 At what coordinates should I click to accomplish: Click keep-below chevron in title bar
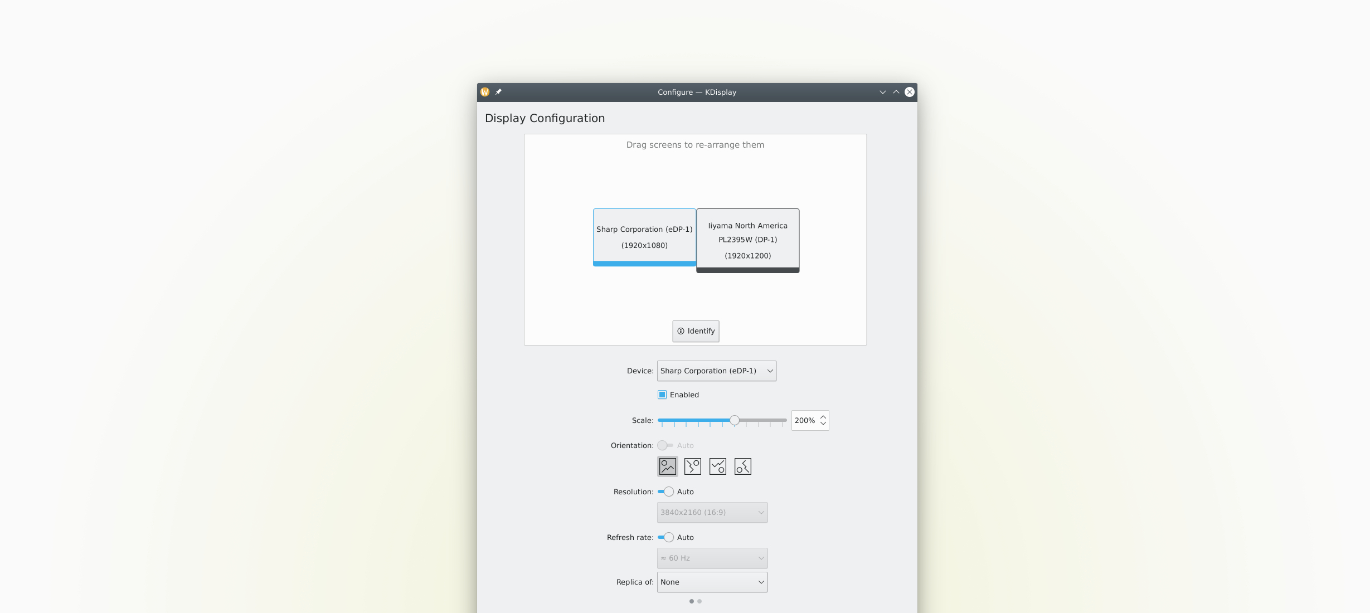(x=883, y=92)
